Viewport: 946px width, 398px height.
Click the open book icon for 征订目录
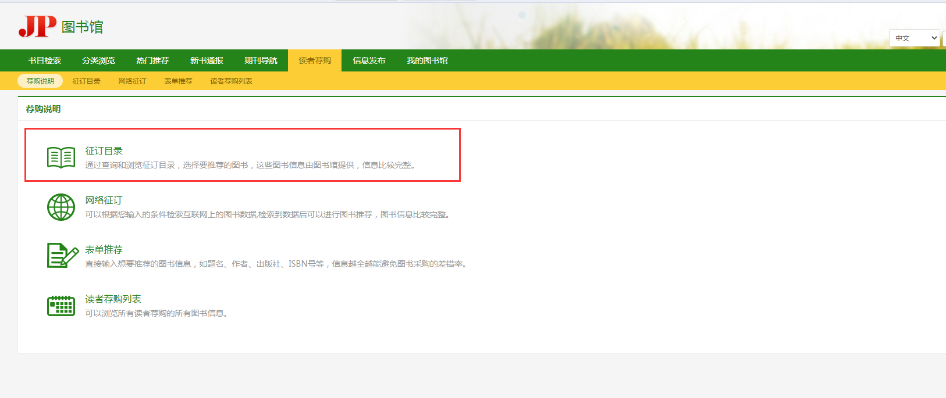[61, 157]
